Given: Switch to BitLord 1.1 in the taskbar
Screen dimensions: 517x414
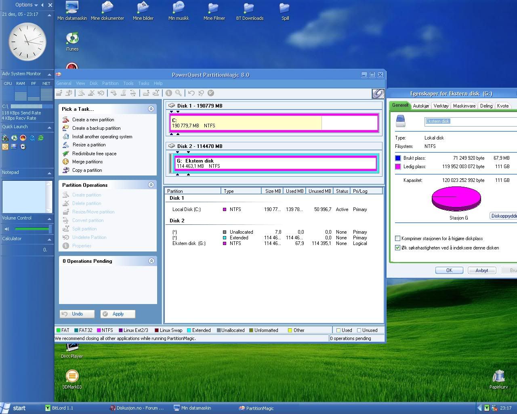Looking at the screenshot, I should click(x=60, y=408).
